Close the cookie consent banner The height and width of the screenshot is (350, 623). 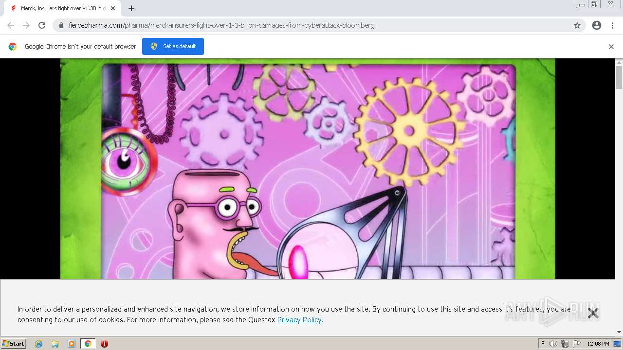click(593, 313)
